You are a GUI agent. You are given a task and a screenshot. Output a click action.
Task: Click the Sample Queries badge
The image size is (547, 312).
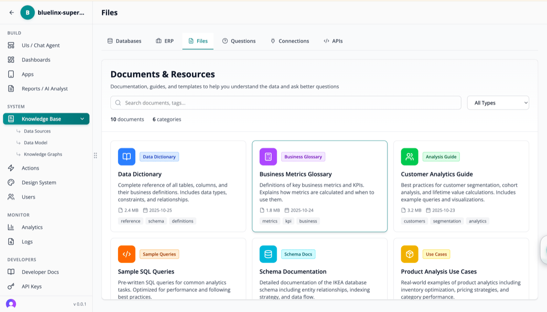coord(159,254)
